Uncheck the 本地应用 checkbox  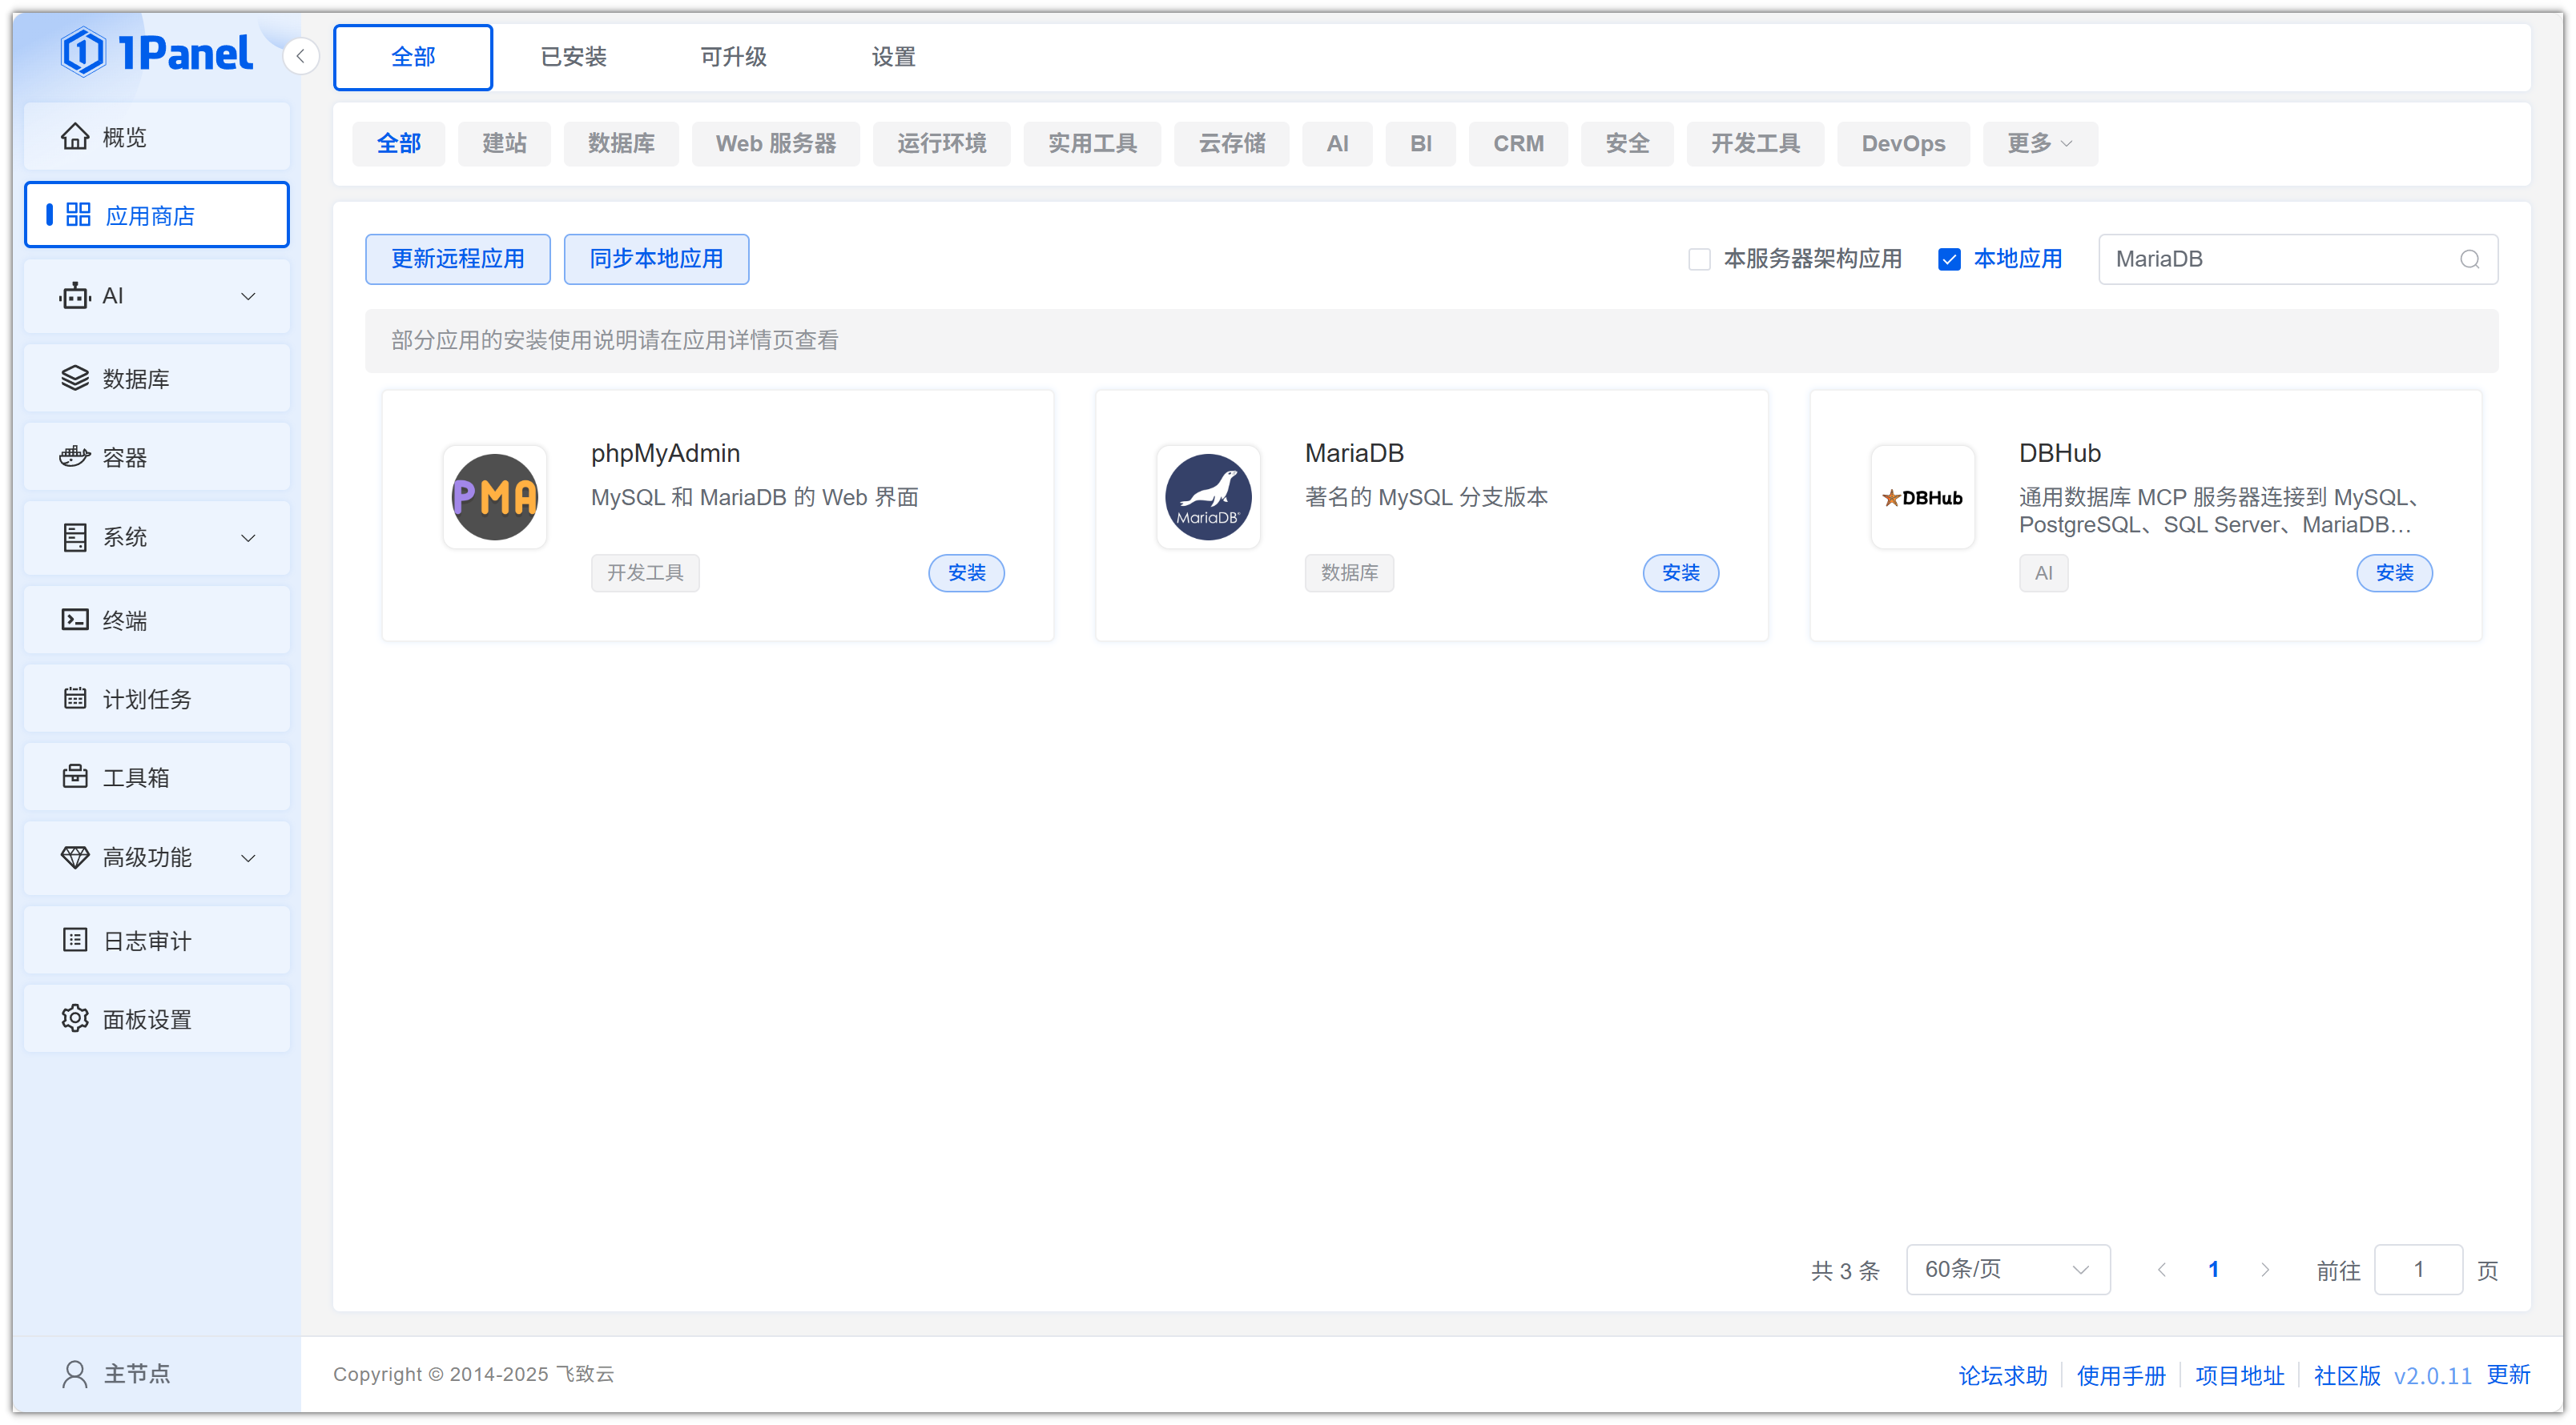tap(1949, 260)
